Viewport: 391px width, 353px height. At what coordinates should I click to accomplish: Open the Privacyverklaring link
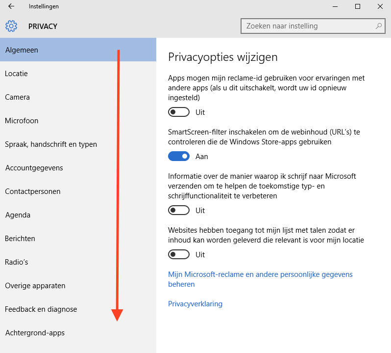[195, 304]
